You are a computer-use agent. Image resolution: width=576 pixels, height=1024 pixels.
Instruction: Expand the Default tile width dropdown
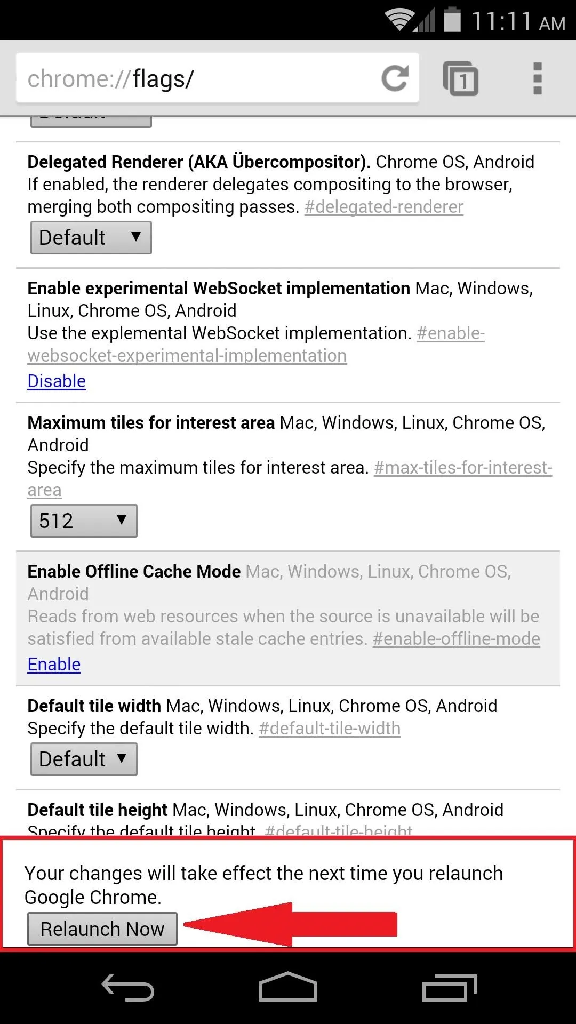click(x=84, y=759)
